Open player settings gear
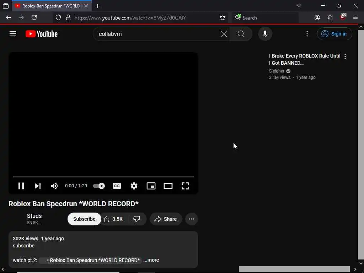This screenshot has height=273, width=364. tap(134, 186)
